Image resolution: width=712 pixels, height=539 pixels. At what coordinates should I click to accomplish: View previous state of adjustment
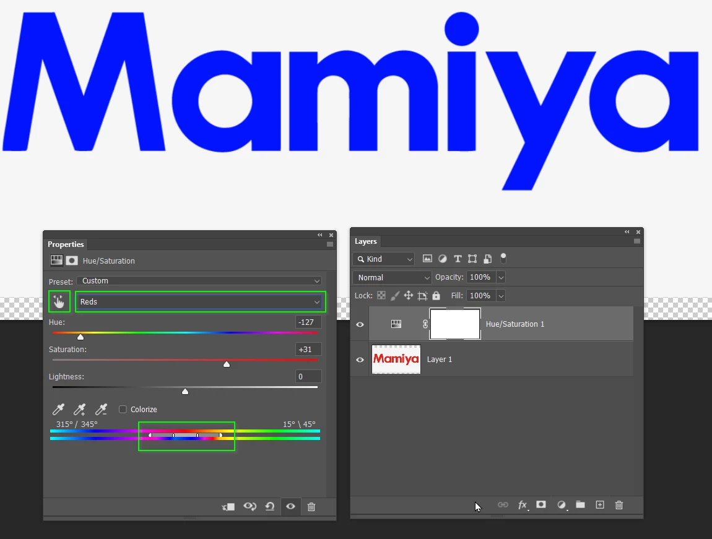click(x=250, y=506)
